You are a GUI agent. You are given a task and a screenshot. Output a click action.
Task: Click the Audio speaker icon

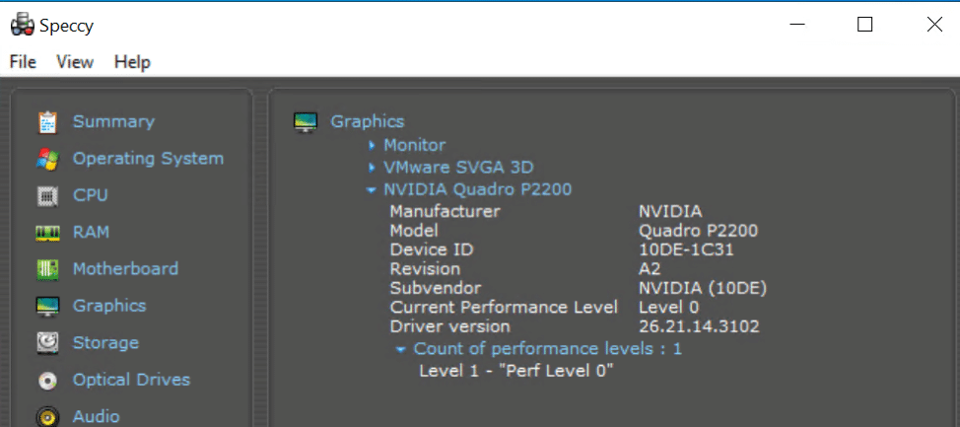pos(47,417)
